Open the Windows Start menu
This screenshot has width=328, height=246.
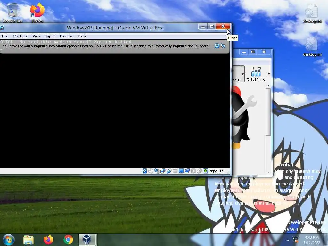pyautogui.click(x=8, y=240)
